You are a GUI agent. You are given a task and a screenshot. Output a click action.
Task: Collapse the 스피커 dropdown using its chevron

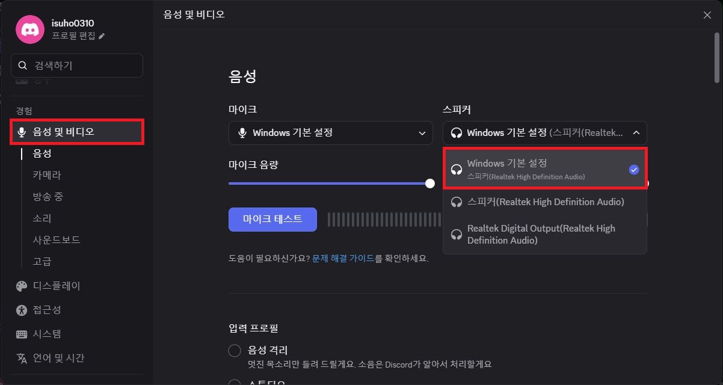(636, 132)
